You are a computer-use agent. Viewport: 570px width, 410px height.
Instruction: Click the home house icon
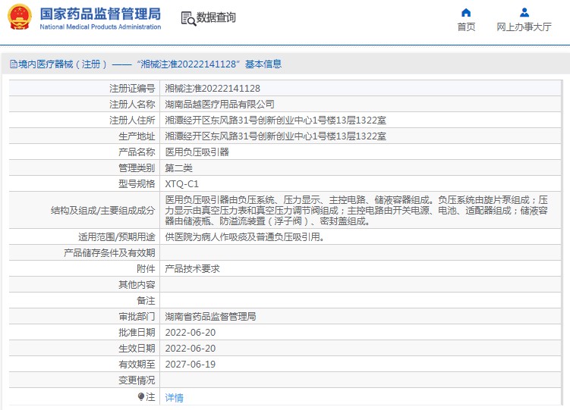[466, 12]
